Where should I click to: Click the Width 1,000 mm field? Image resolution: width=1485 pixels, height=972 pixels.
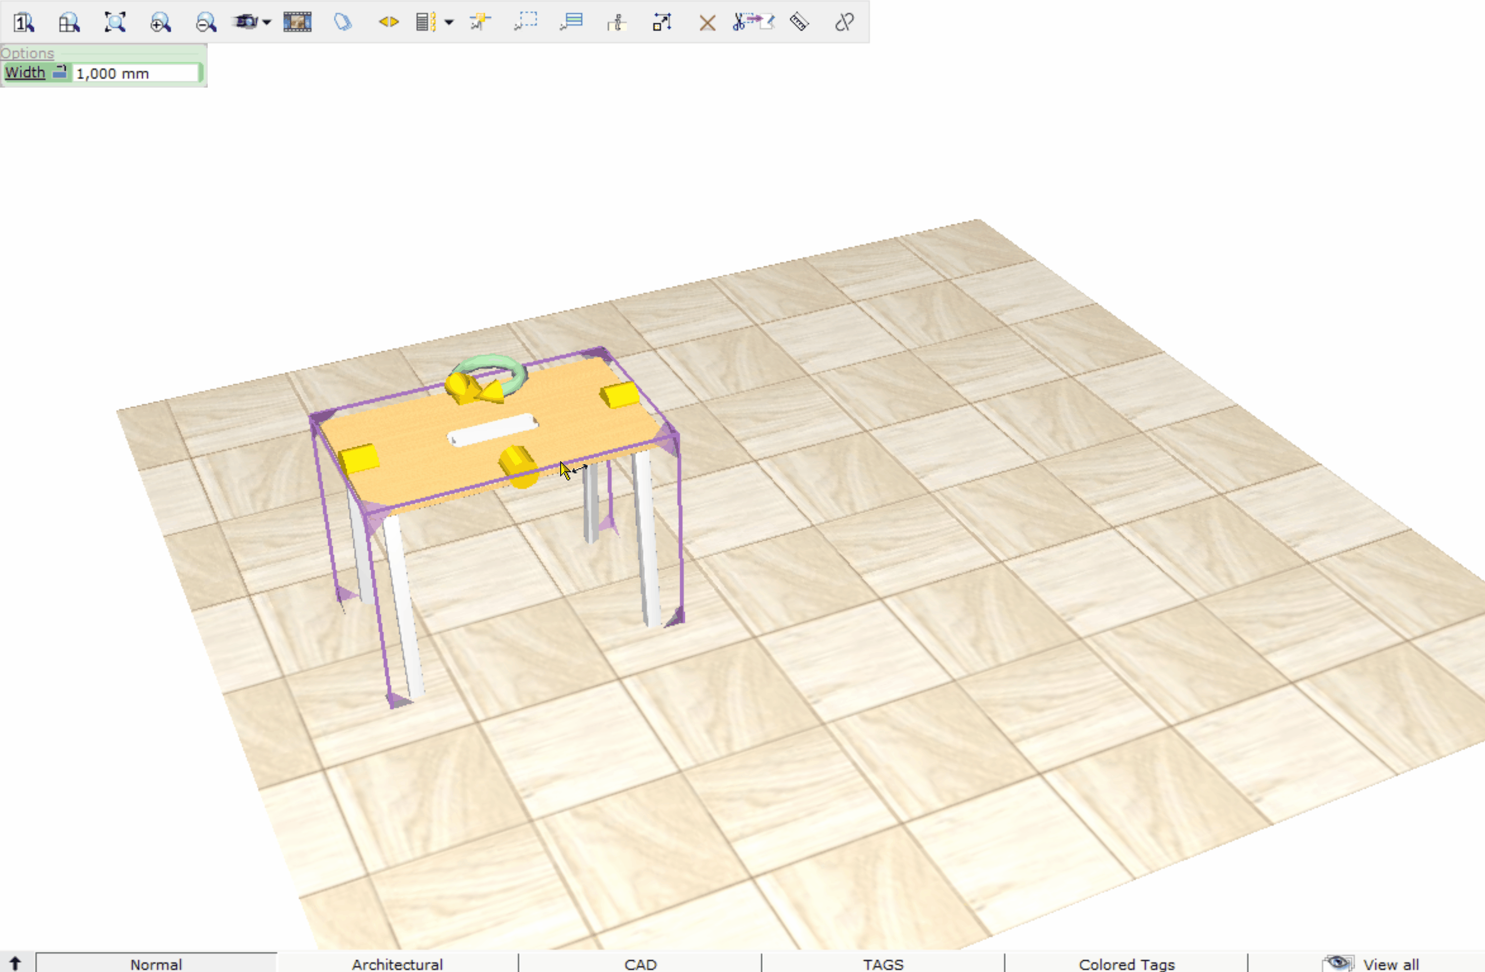[136, 73]
